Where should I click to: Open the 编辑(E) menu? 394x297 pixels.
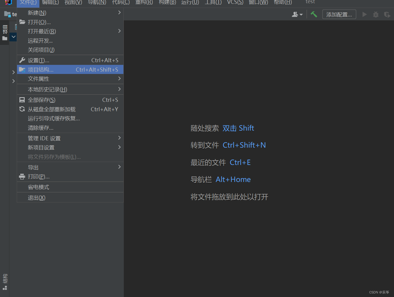click(51, 2)
